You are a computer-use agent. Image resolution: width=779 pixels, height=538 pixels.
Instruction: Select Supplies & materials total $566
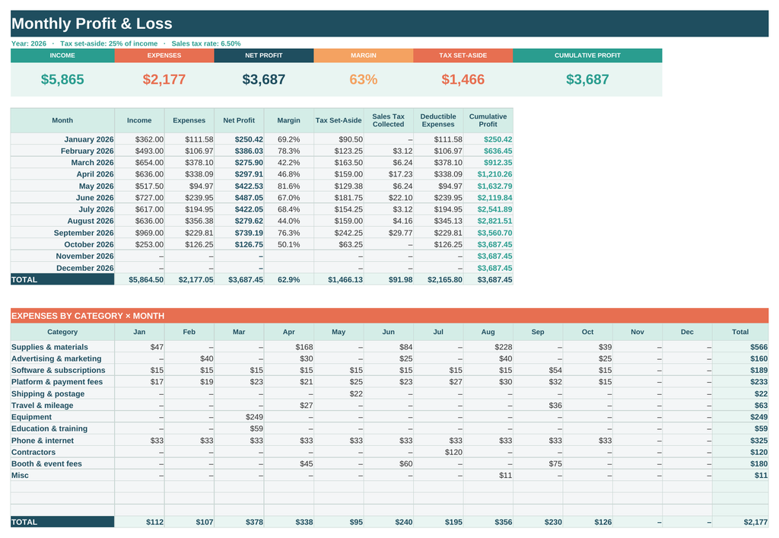click(x=740, y=347)
